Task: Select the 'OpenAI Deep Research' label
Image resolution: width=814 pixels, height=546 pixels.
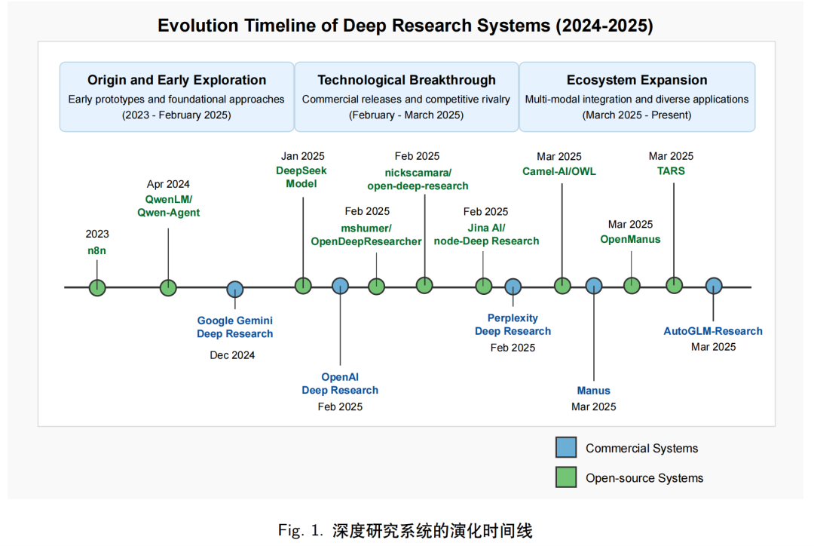Action: (340, 383)
